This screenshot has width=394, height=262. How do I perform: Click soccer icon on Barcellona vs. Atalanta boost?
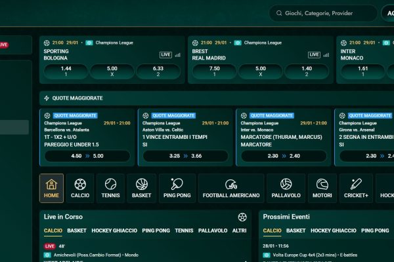[47, 115]
